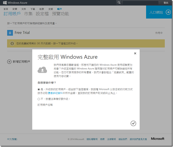173x147 pixels.
Task: Open the 隱私權聲明 footer link
Action: coord(92,139)
